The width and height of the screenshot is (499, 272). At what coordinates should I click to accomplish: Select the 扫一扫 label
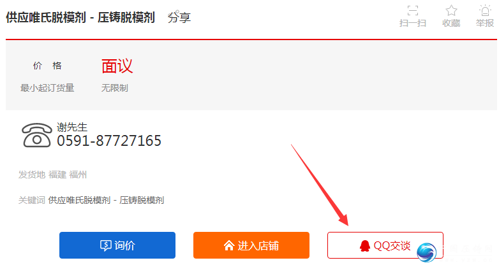[413, 23]
